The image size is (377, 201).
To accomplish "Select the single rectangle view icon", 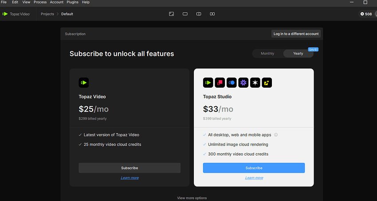I will point(185,14).
